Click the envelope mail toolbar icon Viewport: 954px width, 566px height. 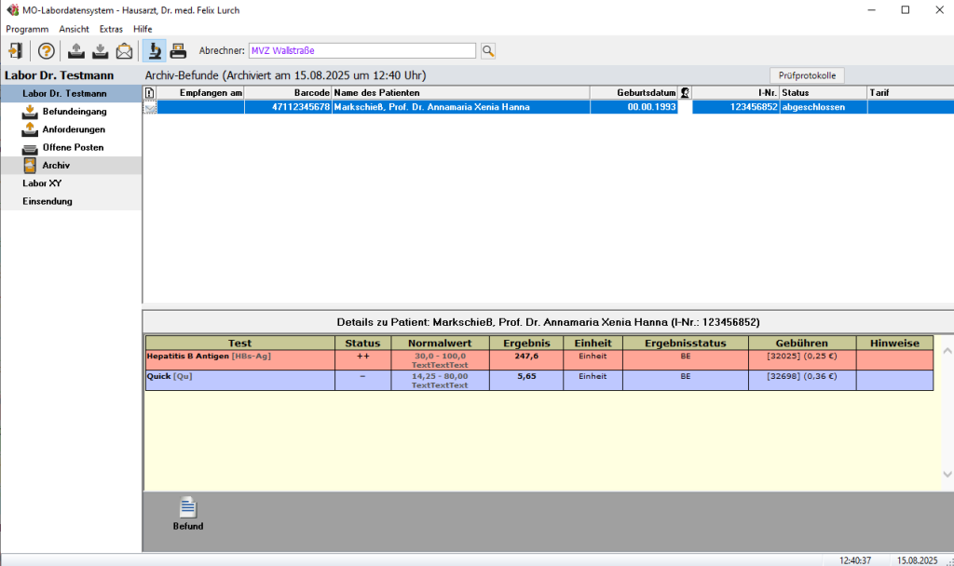click(124, 50)
